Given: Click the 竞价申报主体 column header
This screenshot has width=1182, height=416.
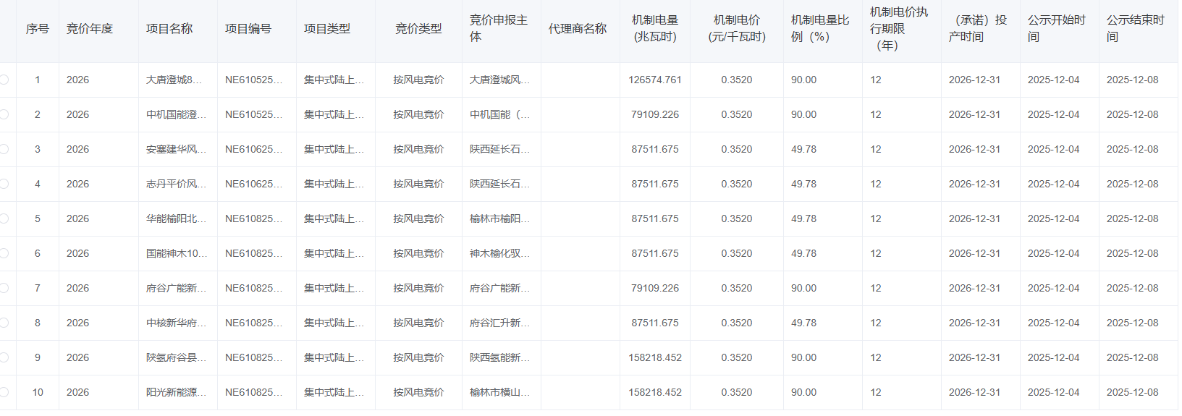Looking at the screenshot, I should coord(498,29).
